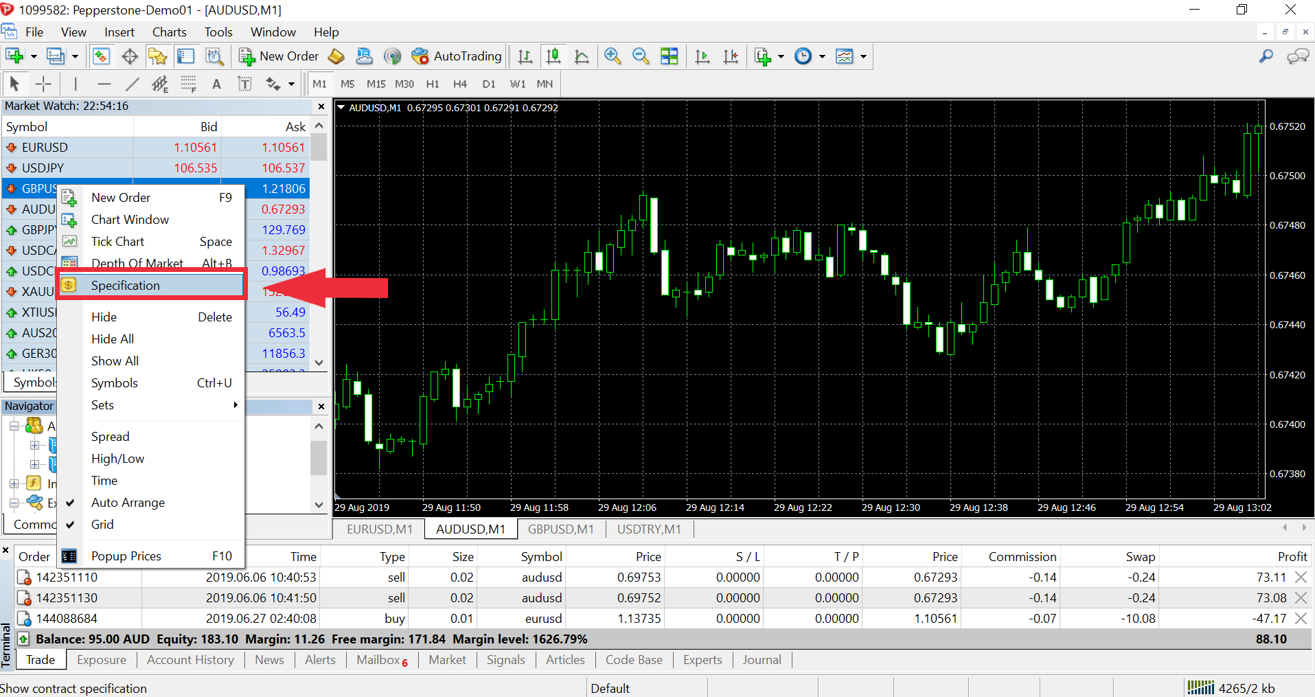Switch to bar chart icon

pos(525,56)
